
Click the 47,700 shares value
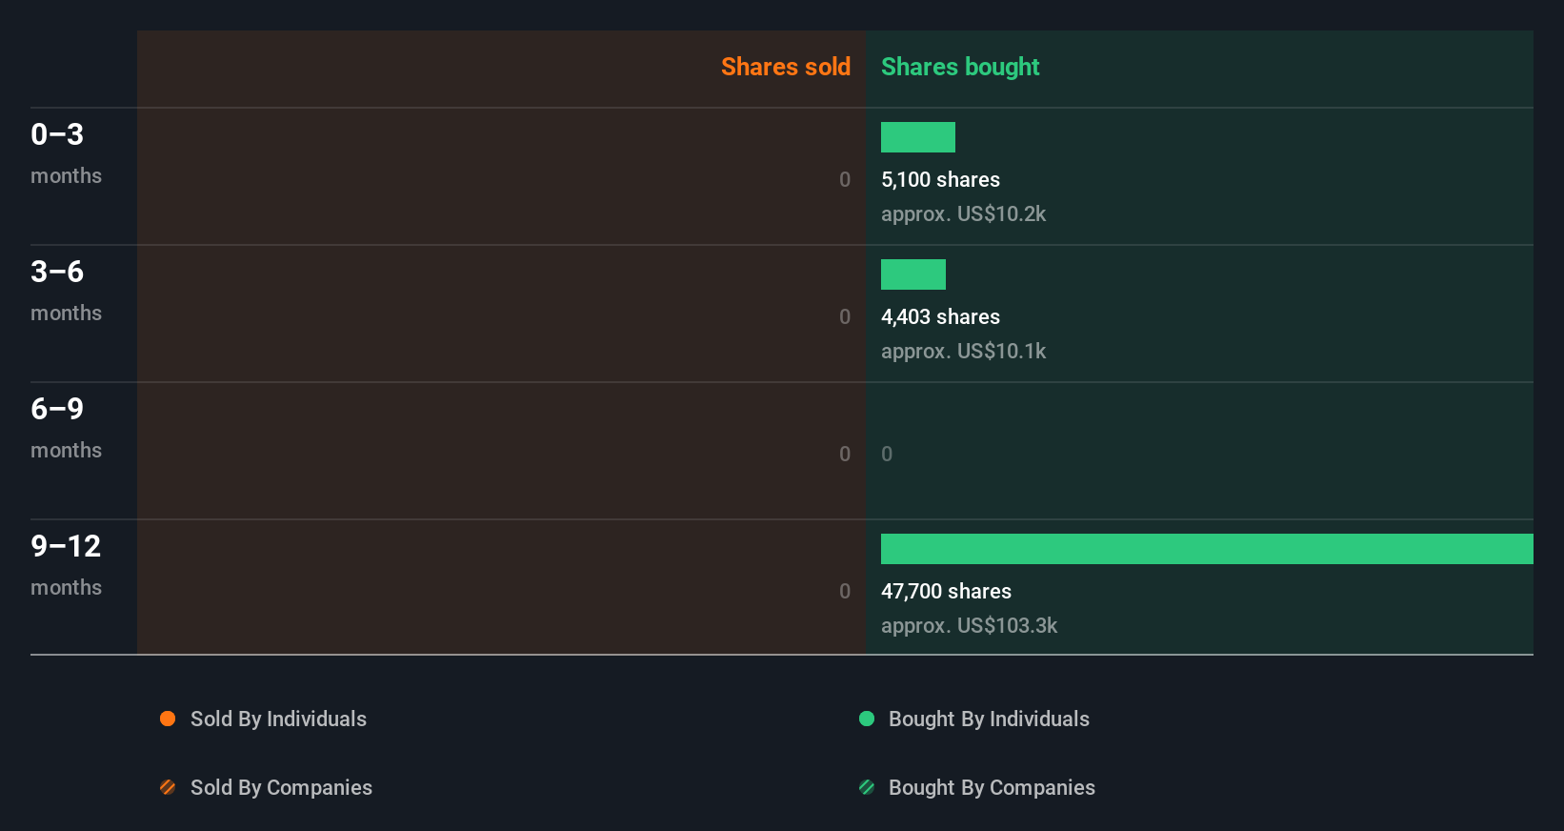(x=946, y=591)
